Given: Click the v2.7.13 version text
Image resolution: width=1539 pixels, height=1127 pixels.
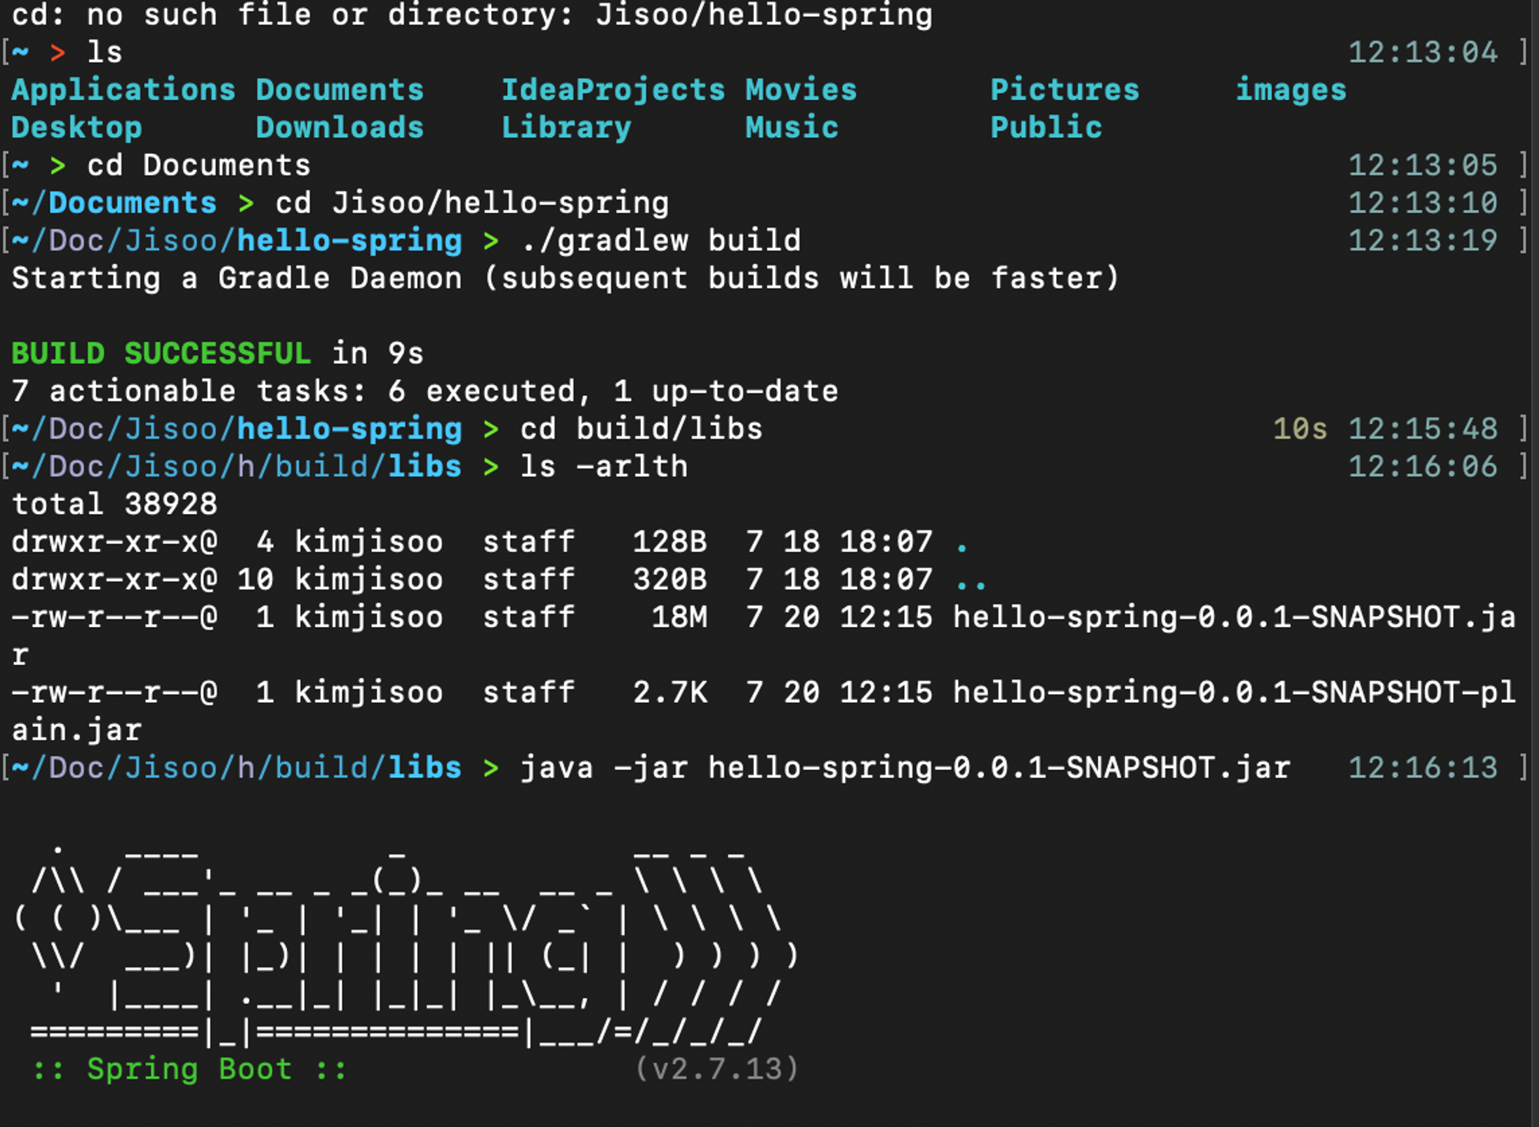Looking at the screenshot, I should [716, 1069].
